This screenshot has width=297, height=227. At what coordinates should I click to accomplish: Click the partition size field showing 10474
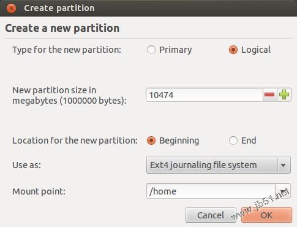(205, 94)
